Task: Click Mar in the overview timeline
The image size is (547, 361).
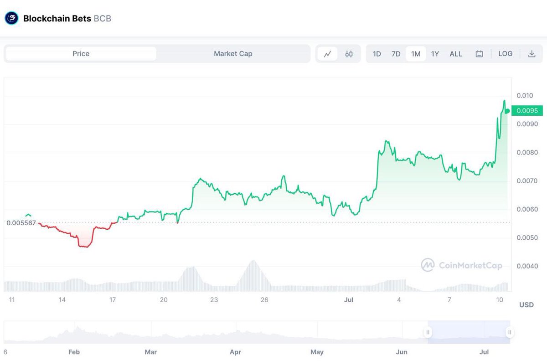Action: click(150, 352)
